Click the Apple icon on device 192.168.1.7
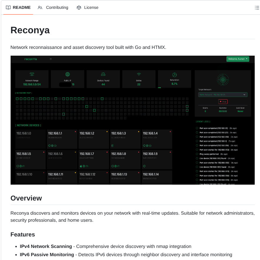This screenshot has height=260, width=260. coord(82,166)
